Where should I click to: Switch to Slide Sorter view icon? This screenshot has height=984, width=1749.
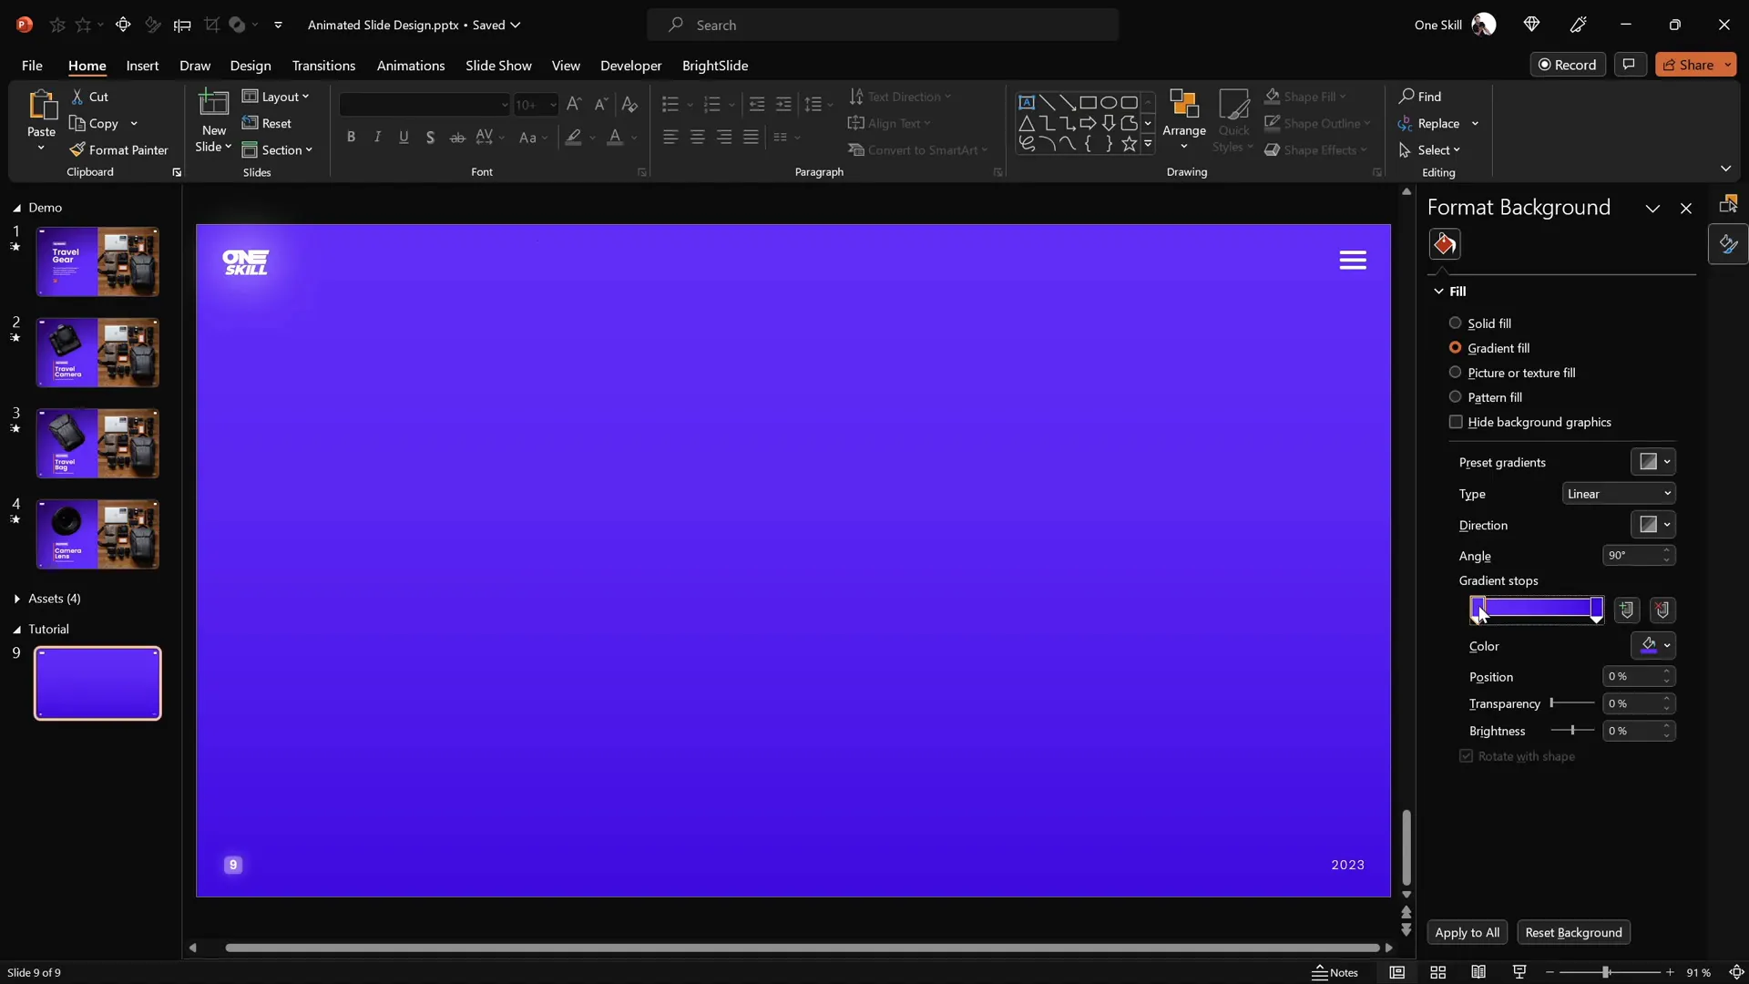[x=1438, y=973]
